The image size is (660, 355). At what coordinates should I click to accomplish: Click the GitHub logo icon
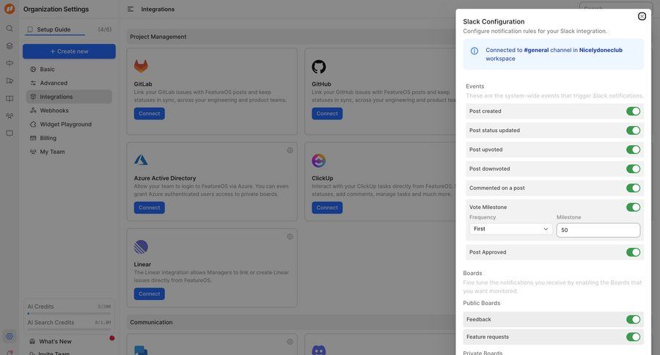318,67
